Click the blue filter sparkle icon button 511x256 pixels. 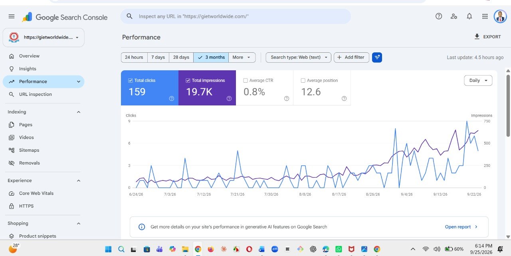[377, 58]
